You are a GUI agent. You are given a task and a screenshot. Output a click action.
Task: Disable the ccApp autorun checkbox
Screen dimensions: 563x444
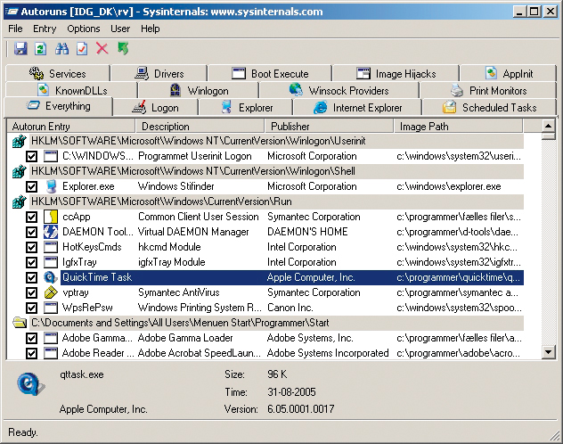31,217
